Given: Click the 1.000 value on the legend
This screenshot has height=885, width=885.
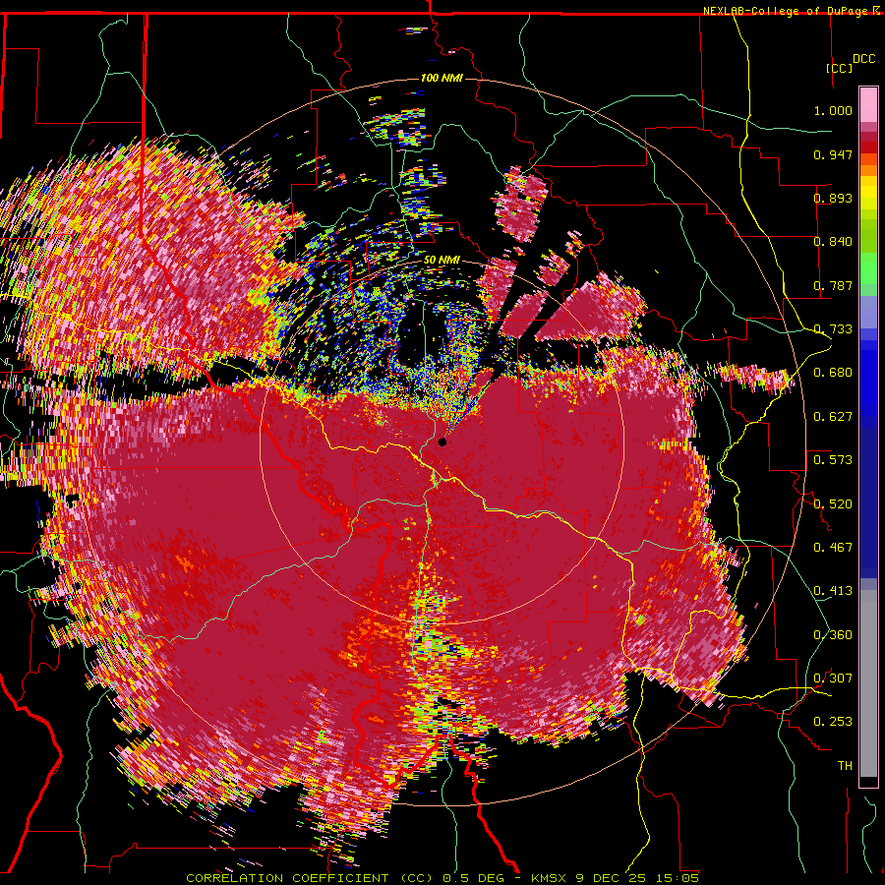Looking at the screenshot, I should click(833, 110).
